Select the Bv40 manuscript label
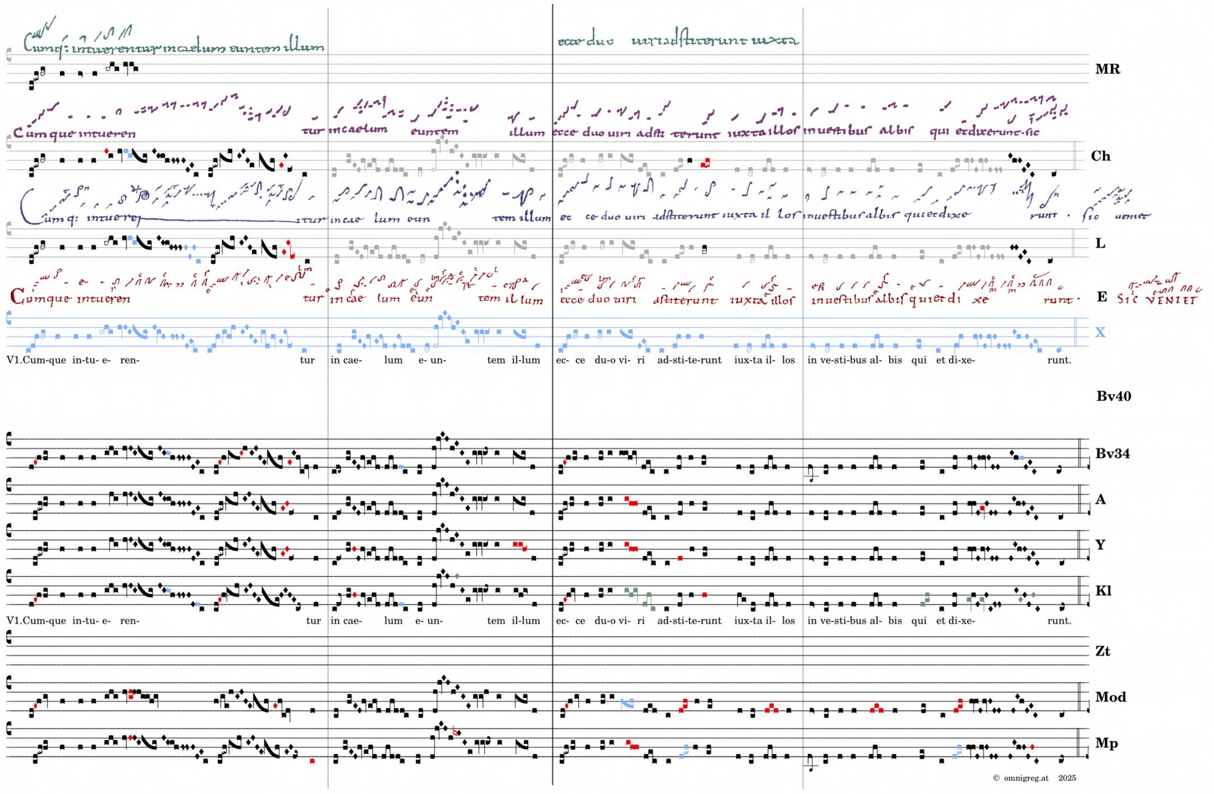Viewport: 1214px width, 794px height. click(1113, 396)
